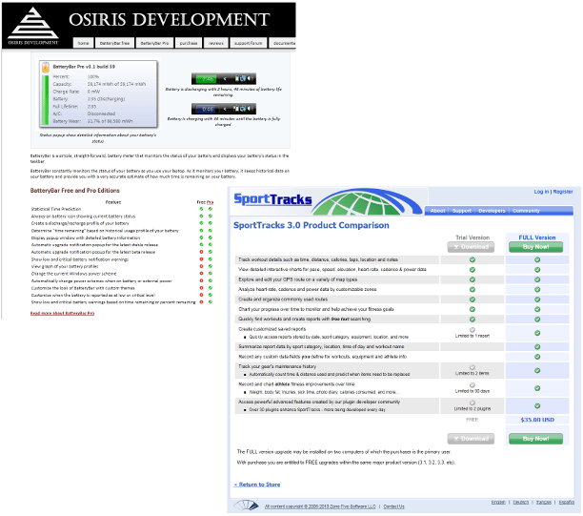Click FULL check for 'Record any custom data fields'
The width and height of the screenshot is (583, 516).
(537, 357)
